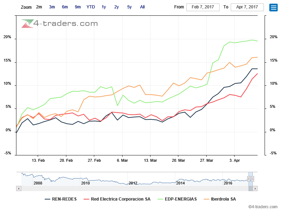Show All data range
Viewport: 281px width, 210px height.
(x=142, y=7)
